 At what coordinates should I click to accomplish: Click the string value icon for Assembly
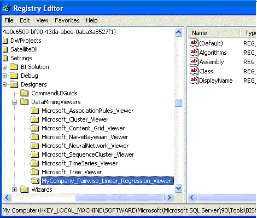click(x=194, y=62)
